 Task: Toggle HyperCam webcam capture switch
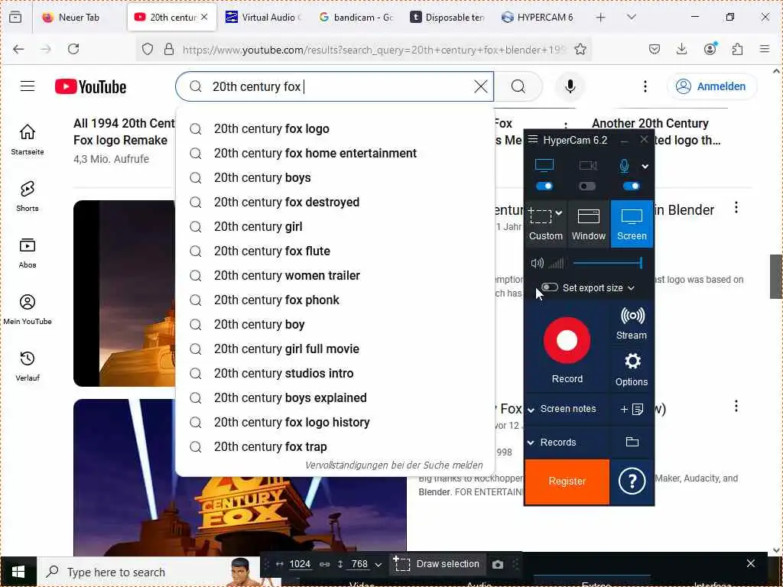[587, 186]
